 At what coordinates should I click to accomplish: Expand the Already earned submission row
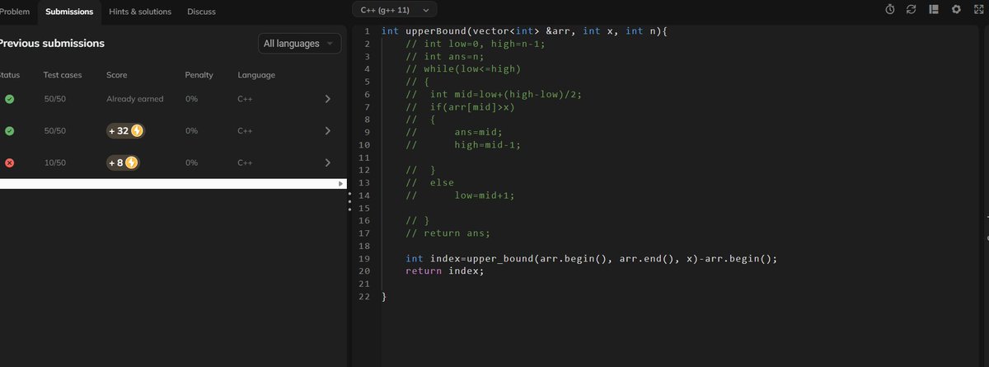[x=327, y=99]
